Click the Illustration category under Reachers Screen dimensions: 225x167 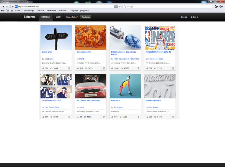(115, 112)
